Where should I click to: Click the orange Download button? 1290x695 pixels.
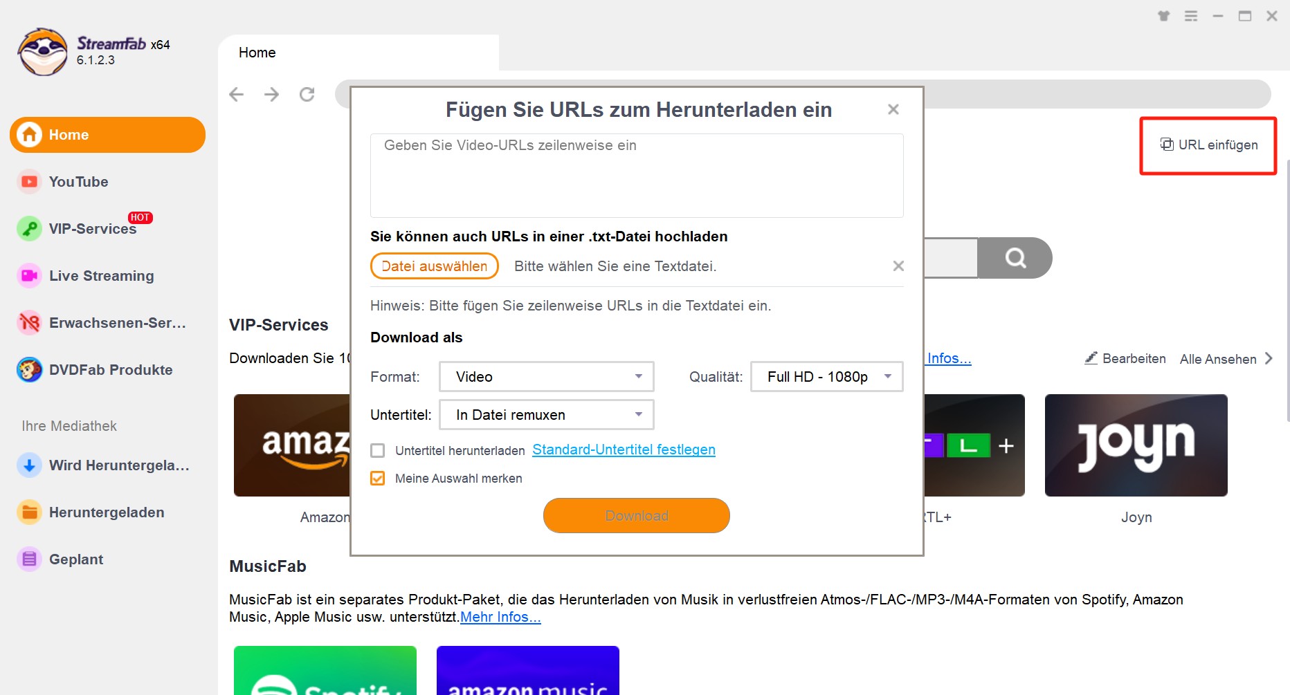[x=637, y=516]
